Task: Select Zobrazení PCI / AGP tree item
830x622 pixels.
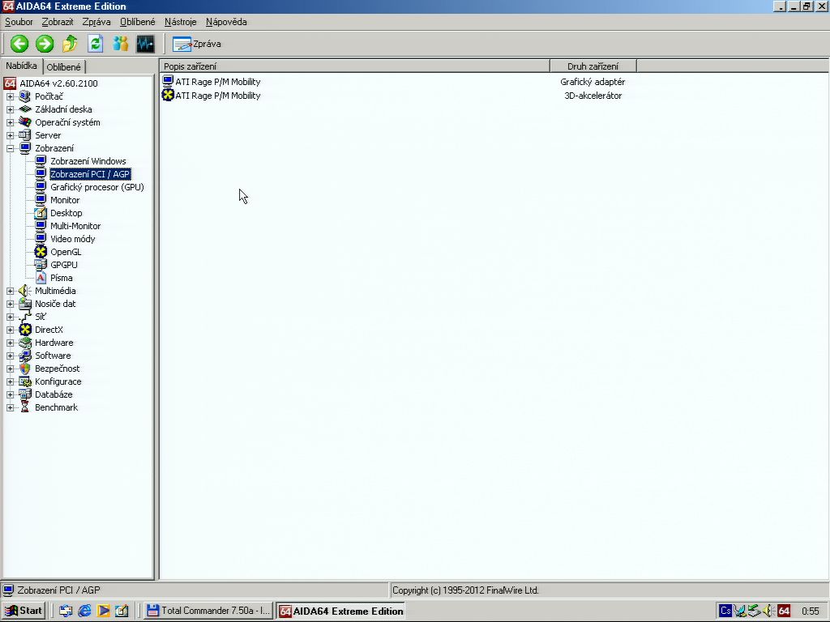Action: click(90, 174)
